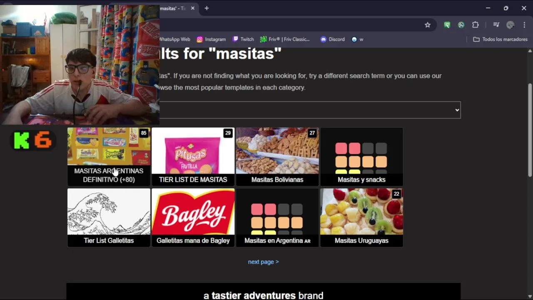
Task: Open the Twitch bookmark
Action: [243, 39]
